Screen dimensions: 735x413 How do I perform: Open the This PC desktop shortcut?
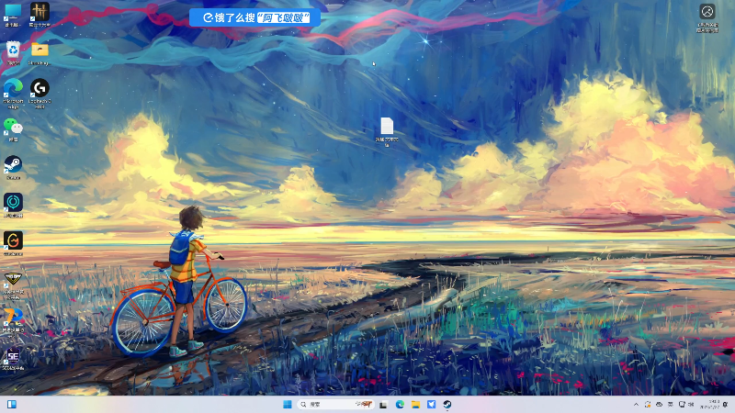pos(13,15)
